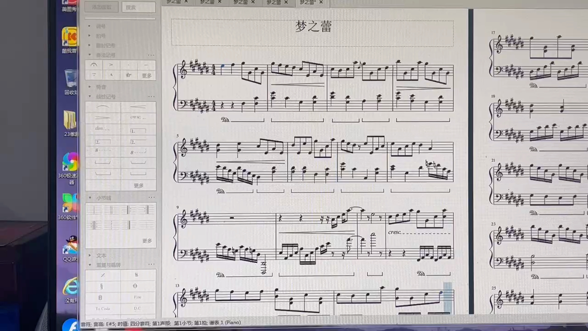Image resolution: width=588 pixels, height=331 pixels.
Task: Switch to the first 梦之蕾 score tab
Action: (173, 2)
